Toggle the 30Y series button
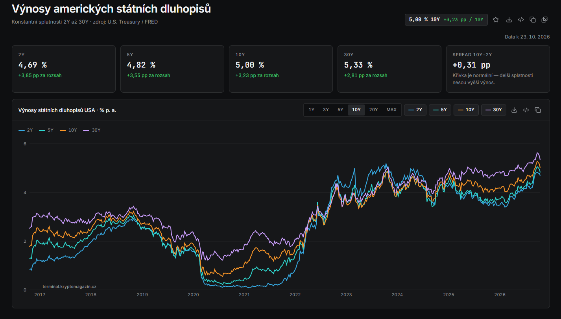This screenshot has height=319, width=561. click(x=494, y=110)
